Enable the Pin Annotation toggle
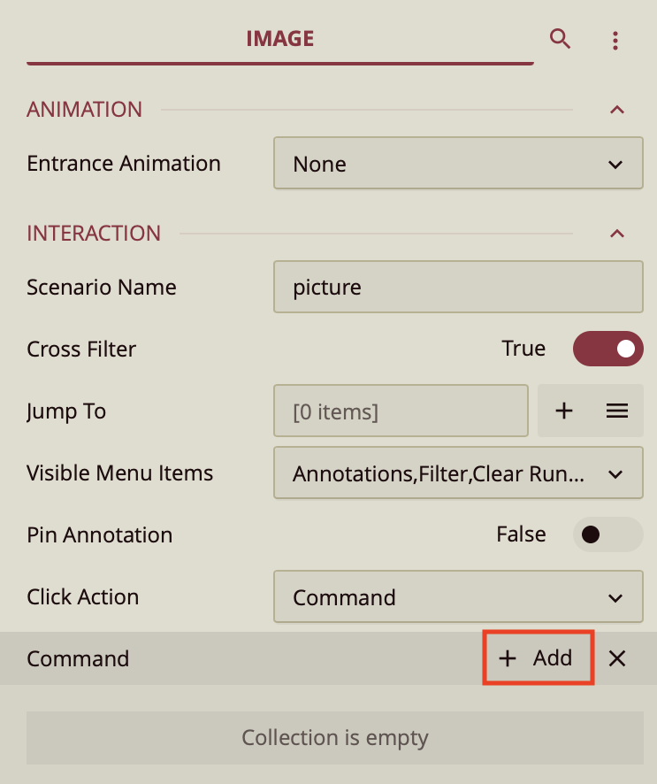The height and width of the screenshot is (784, 657). click(x=607, y=534)
